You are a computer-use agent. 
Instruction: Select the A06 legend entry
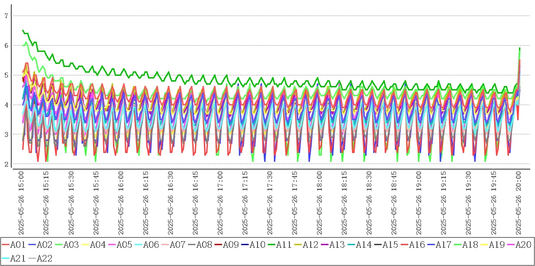tap(146, 245)
